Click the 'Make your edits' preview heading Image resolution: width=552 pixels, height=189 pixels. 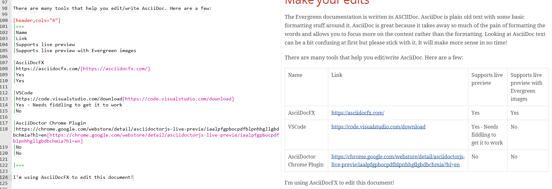click(327, 2)
